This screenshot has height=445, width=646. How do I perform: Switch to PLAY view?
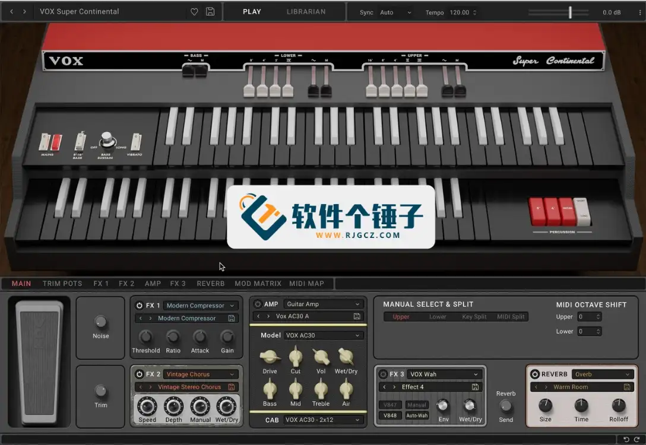(x=252, y=11)
